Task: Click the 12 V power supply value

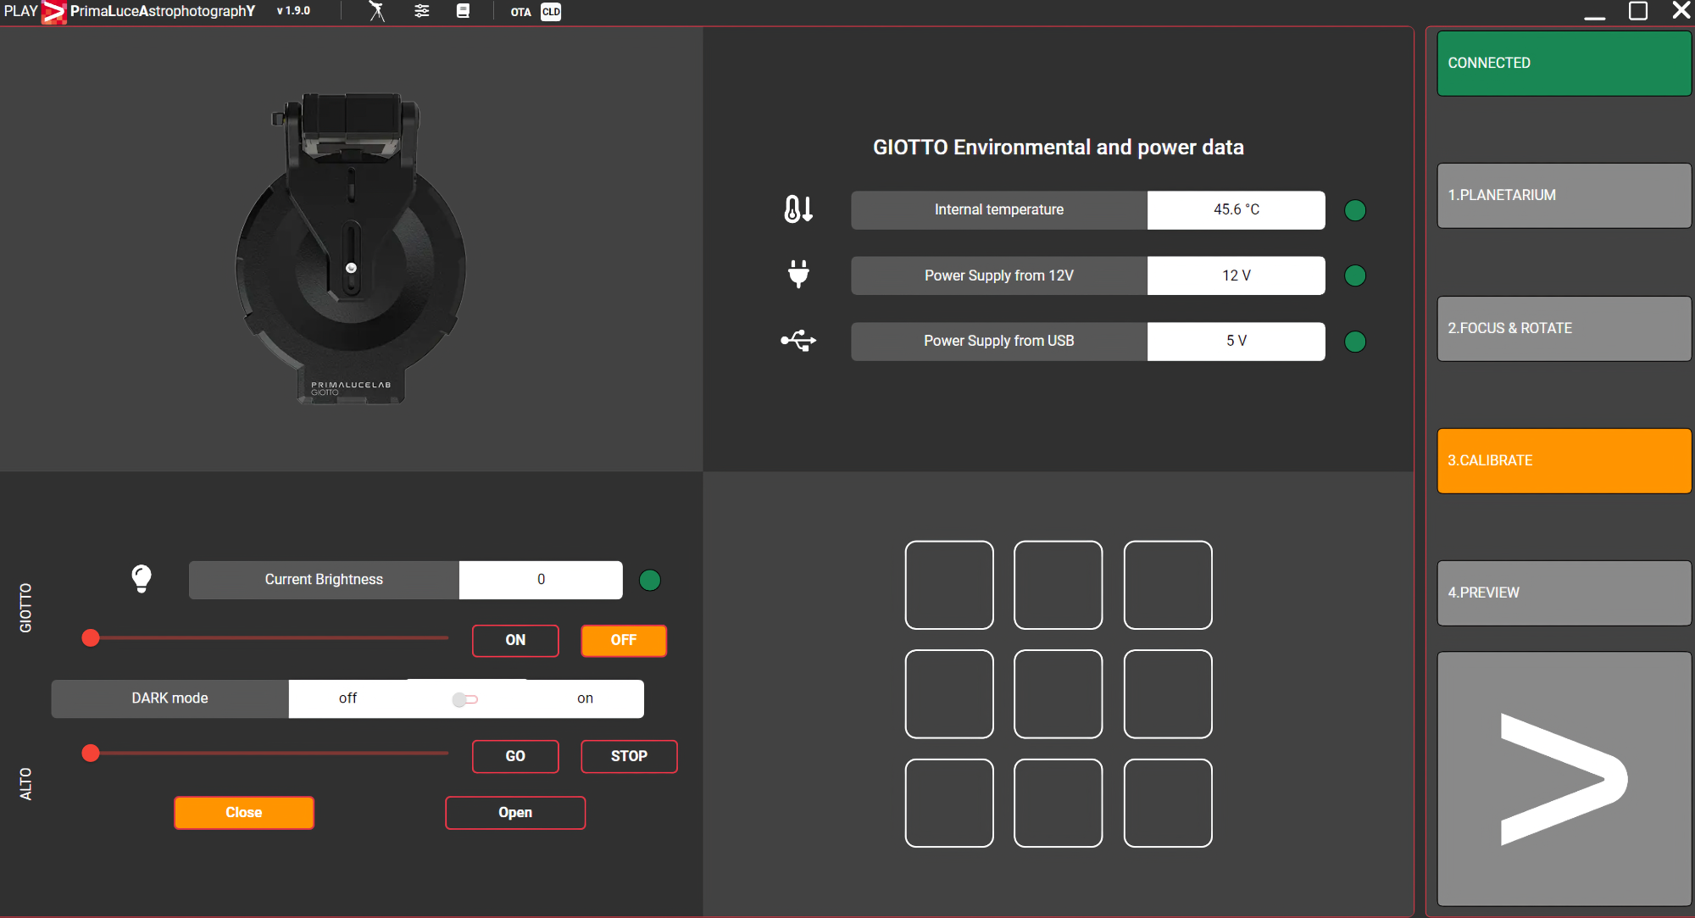Action: (1236, 275)
